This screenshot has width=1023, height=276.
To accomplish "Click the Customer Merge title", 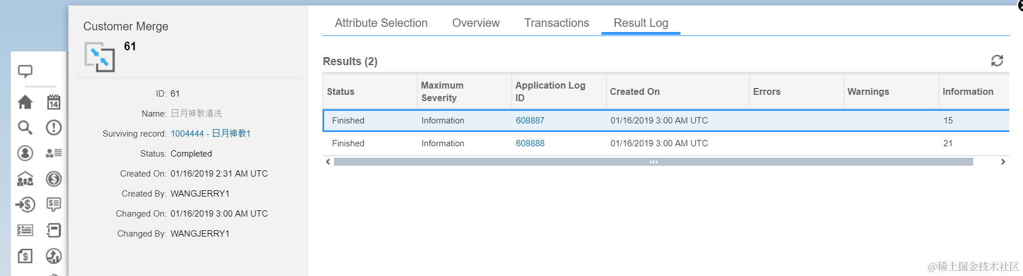I will pos(126,26).
